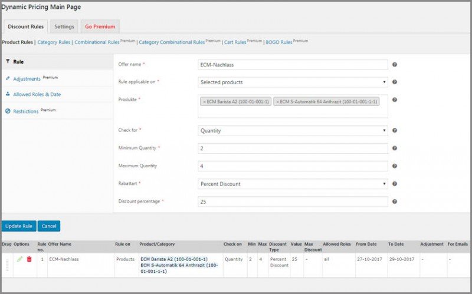Open the Rule applicable on dropdown
472x294 pixels.
coord(293,82)
